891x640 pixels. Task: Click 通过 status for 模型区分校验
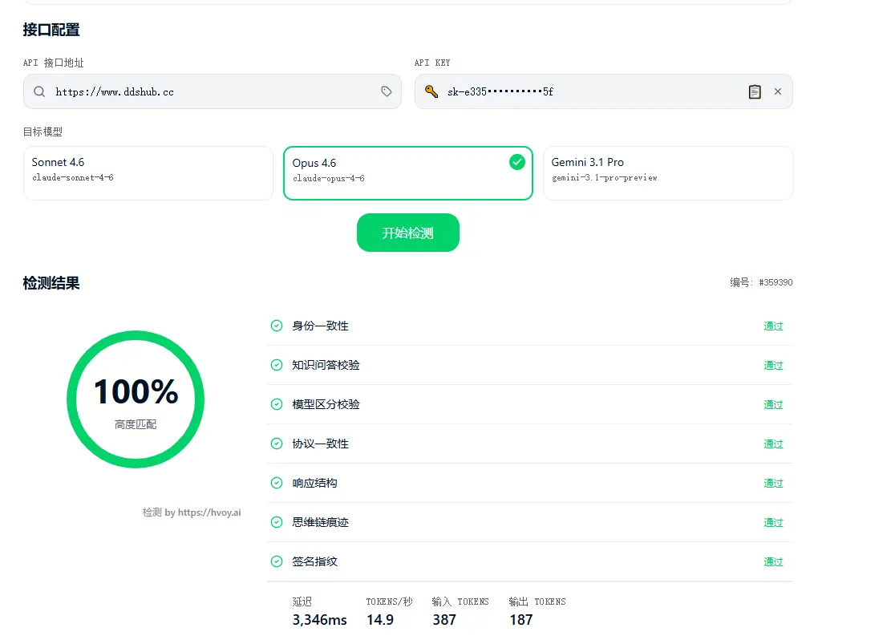(773, 405)
